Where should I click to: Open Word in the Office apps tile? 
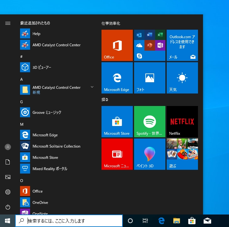150,35
